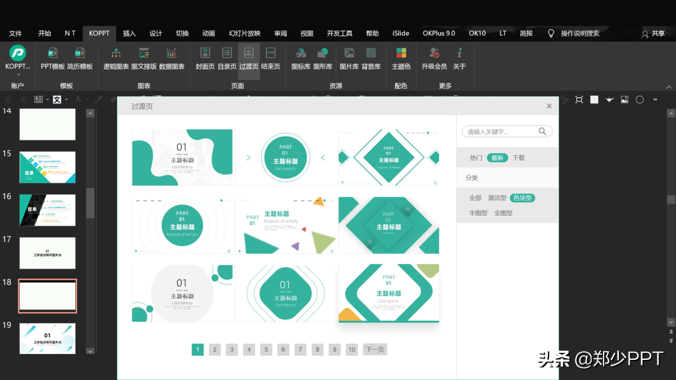Filter category by 半图型

(478, 213)
